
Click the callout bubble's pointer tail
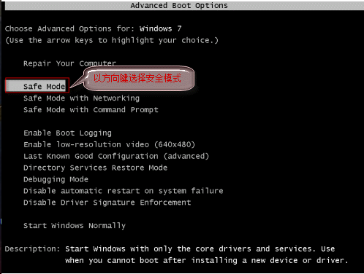(77, 82)
